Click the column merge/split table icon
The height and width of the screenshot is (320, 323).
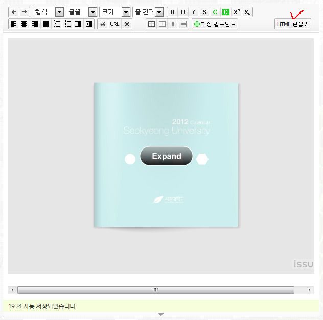click(x=173, y=24)
